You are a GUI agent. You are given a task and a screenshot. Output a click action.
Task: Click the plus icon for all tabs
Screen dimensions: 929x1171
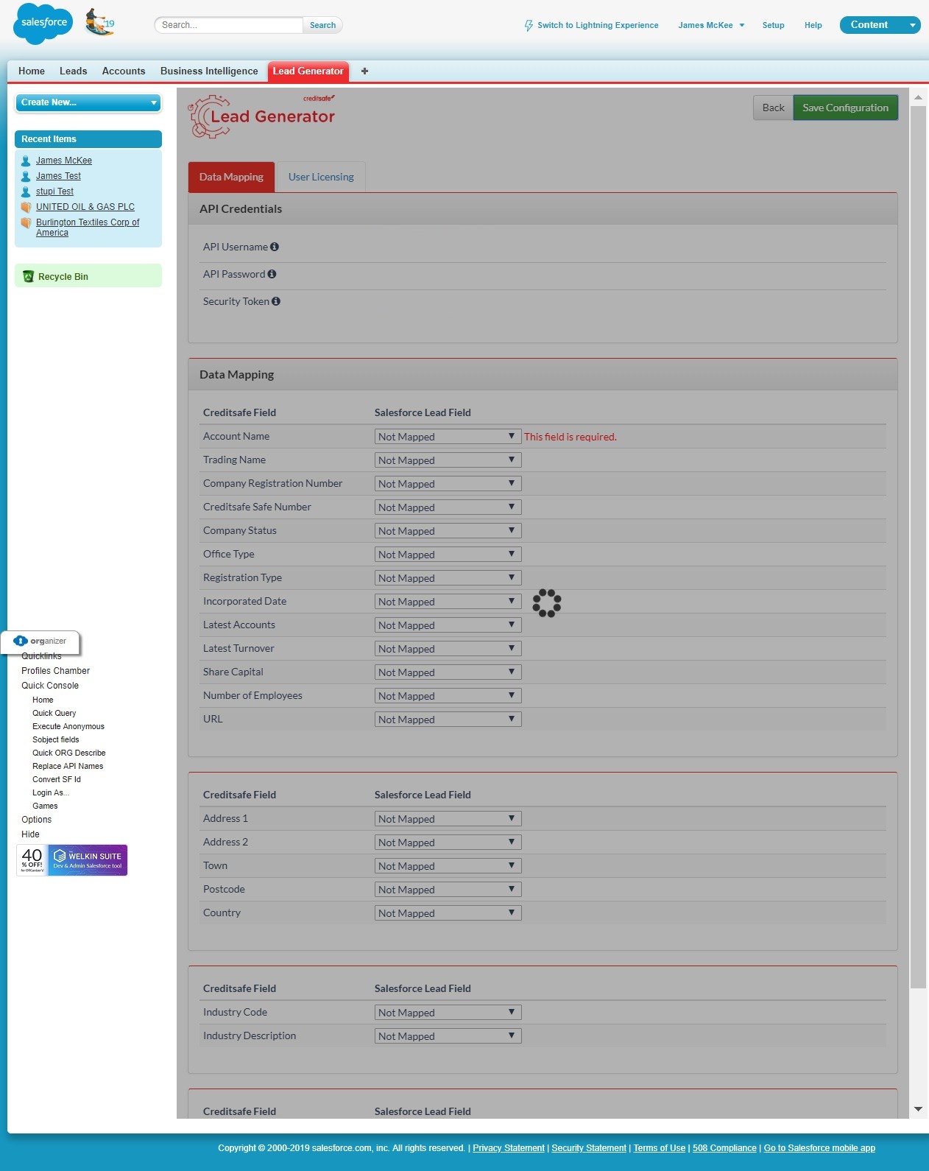(x=364, y=71)
